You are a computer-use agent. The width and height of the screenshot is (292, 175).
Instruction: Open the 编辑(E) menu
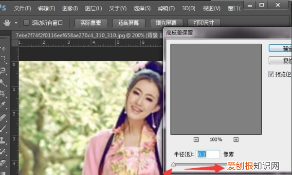point(46,8)
